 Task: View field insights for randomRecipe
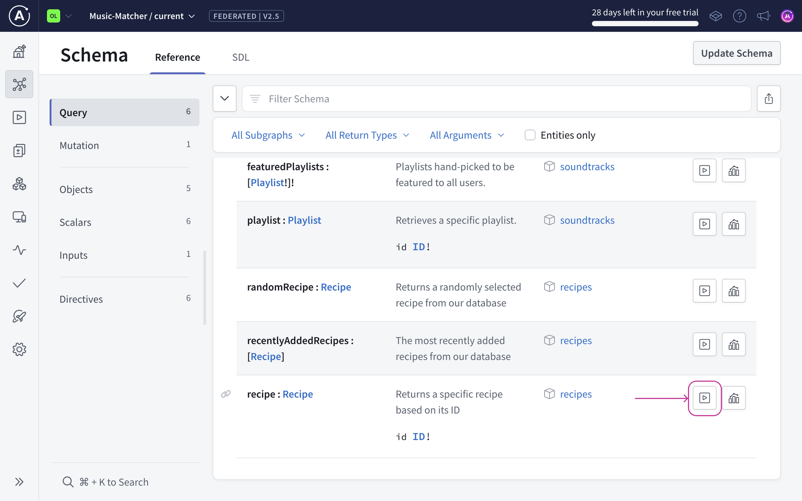coord(734,291)
